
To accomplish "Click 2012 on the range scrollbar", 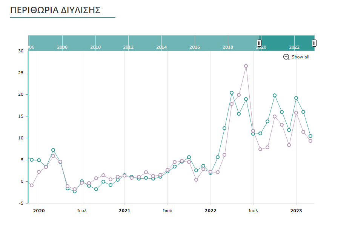I will [128, 47].
